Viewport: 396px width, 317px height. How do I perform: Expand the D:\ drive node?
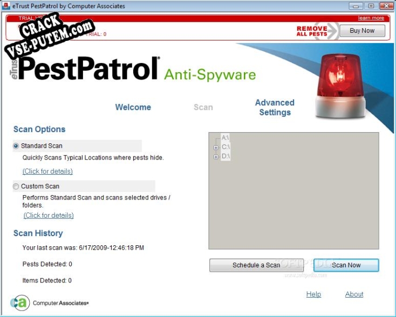pyautogui.click(x=216, y=157)
